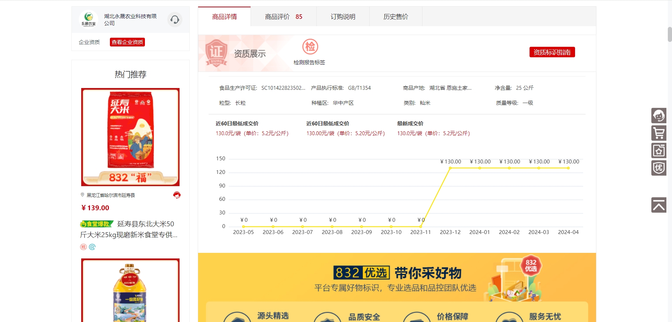Open the customer service headset icon beside the company name
Screen dimensions: 672x322
pos(175,20)
